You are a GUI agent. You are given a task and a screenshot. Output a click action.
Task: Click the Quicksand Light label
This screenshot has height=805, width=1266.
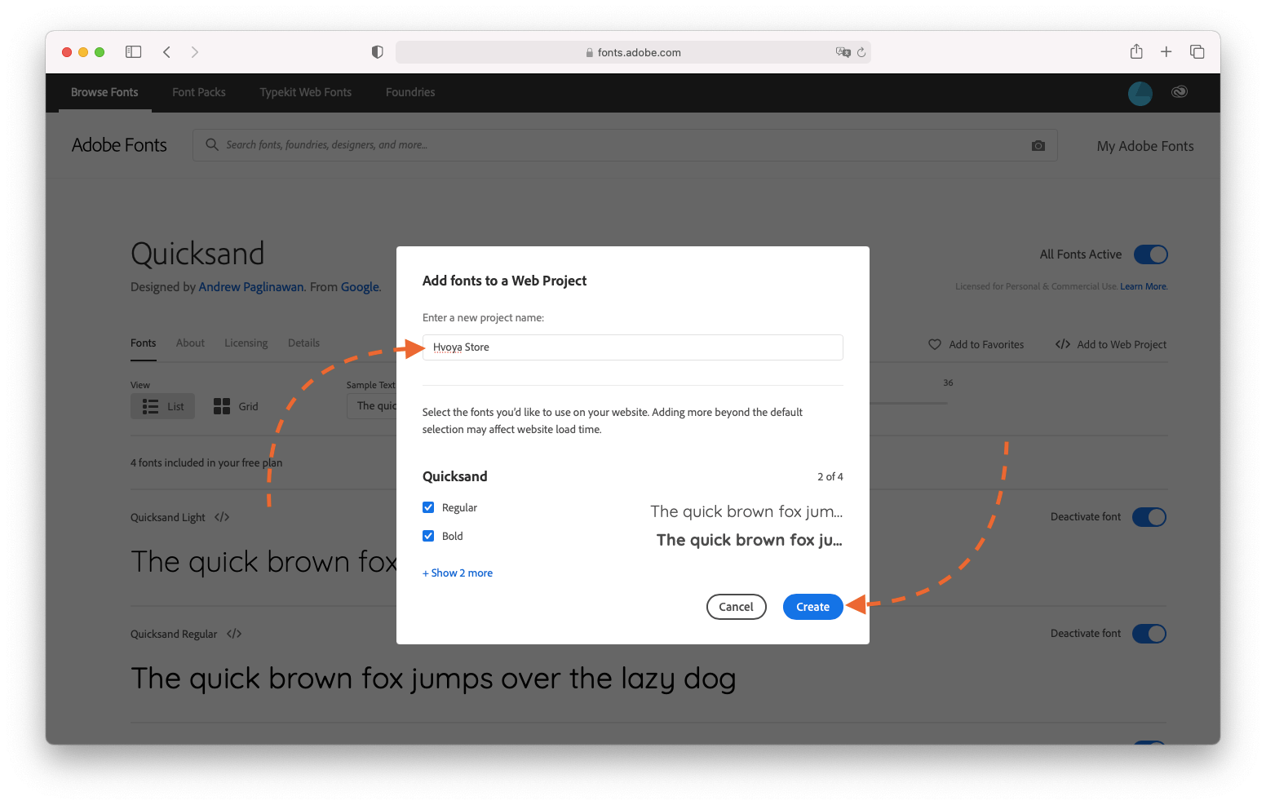pyautogui.click(x=168, y=518)
